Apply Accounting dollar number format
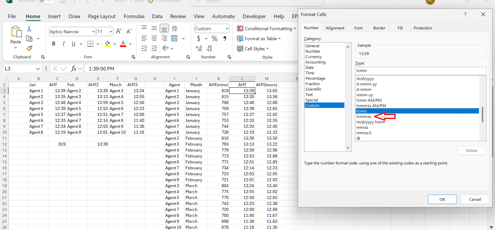The height and width of the screenshot is (230, 495). 198,38
